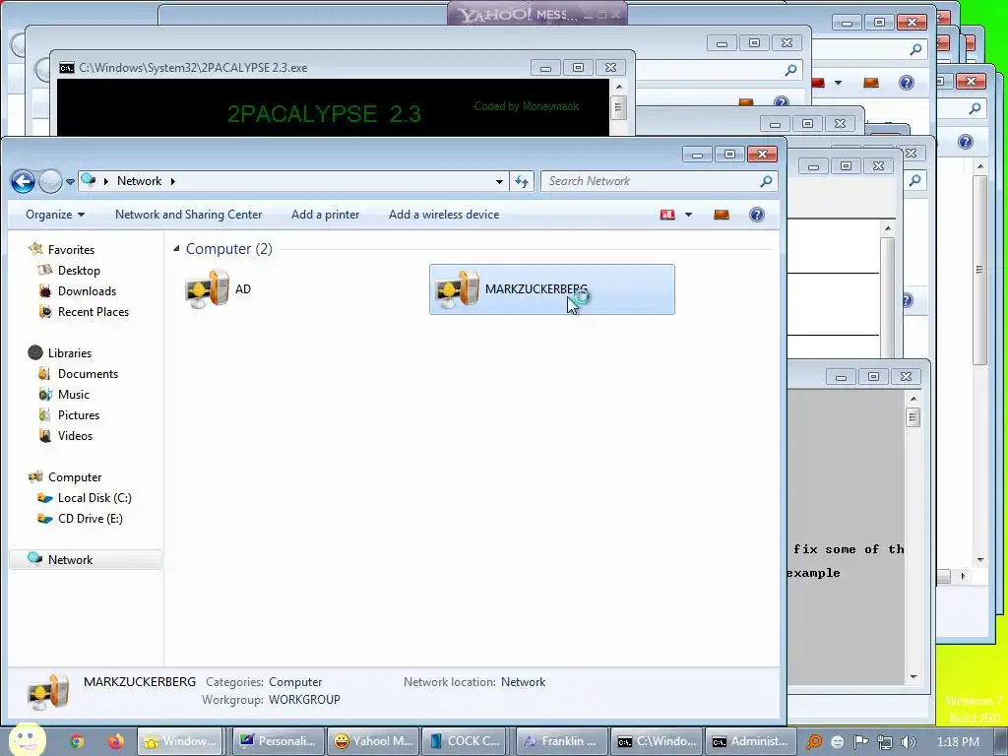The image size is (1008, 756).
Task: Select Libraries in the navigation pane
Action: click(70, 353)
